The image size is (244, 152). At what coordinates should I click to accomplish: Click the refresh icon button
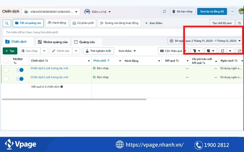tap(164, 11)
